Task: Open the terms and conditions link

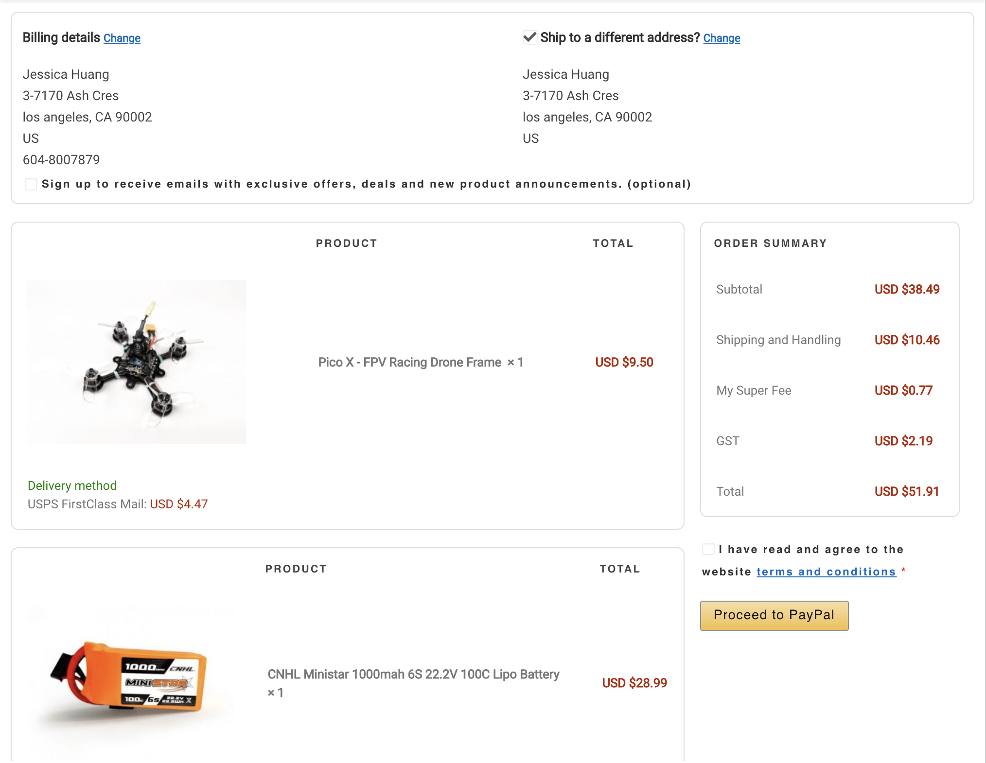Action: coord(826,572)
